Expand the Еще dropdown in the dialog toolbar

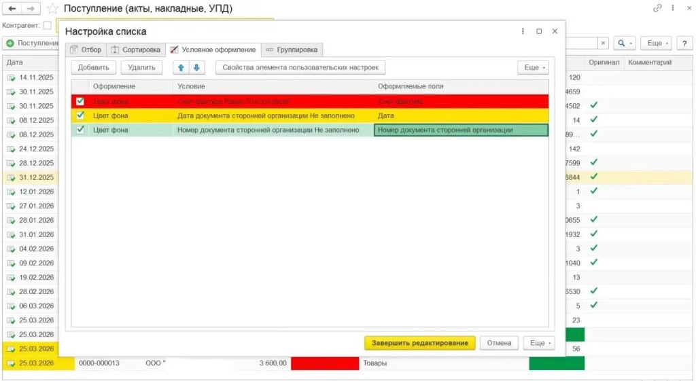coord(533,68)
